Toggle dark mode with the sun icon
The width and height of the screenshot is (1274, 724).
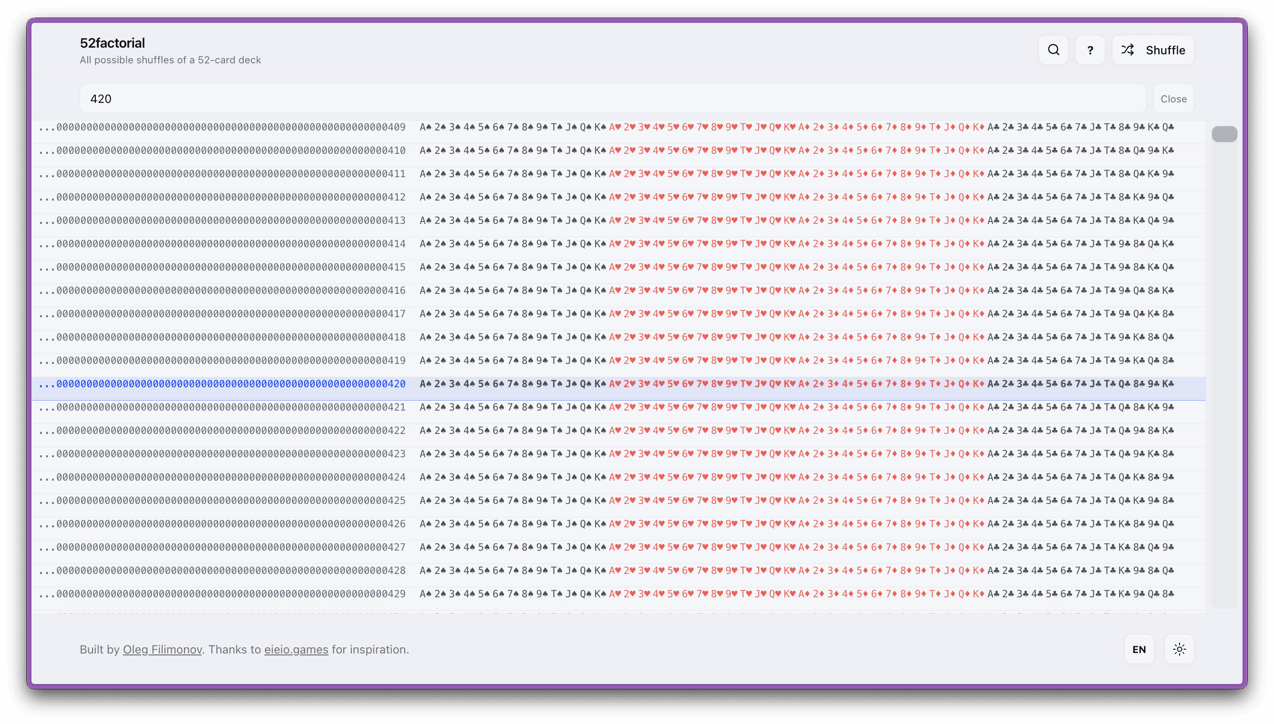[1180, 649]
